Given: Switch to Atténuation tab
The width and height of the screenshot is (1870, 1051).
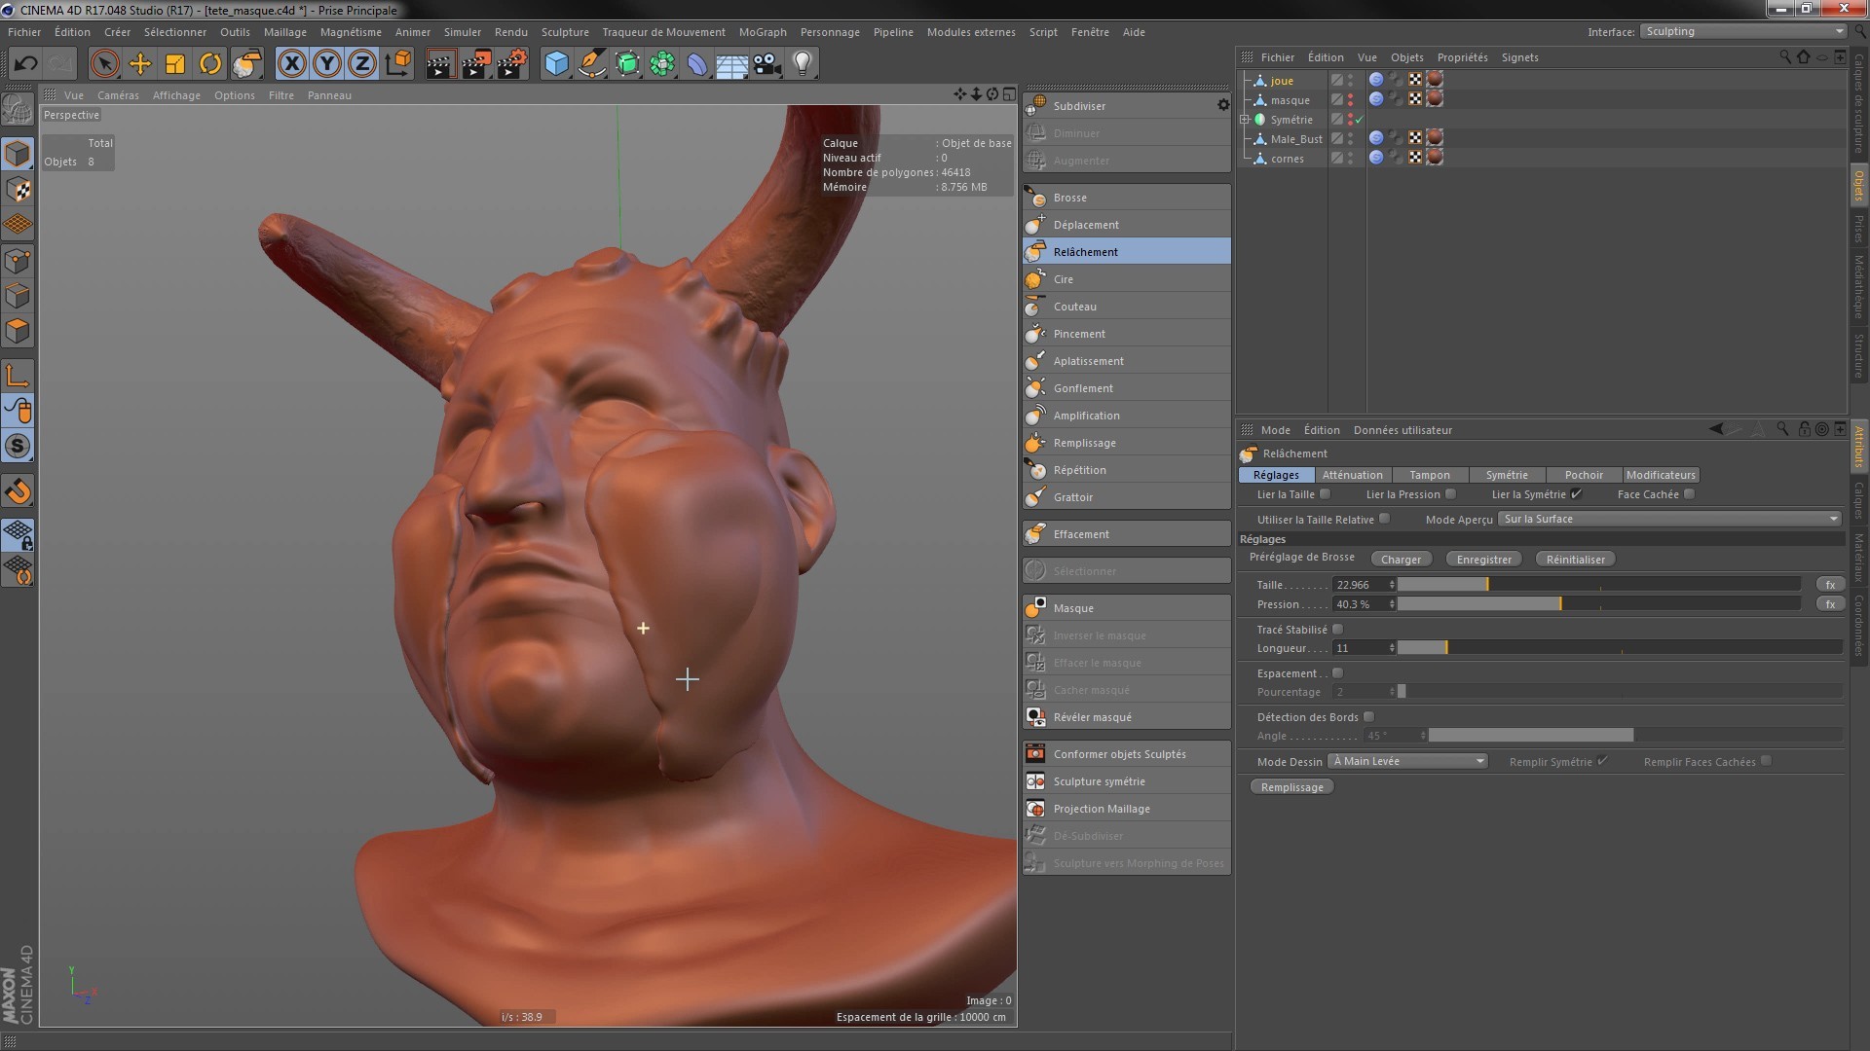Looking at the screenshot, I should click(x=1352, y=475).
